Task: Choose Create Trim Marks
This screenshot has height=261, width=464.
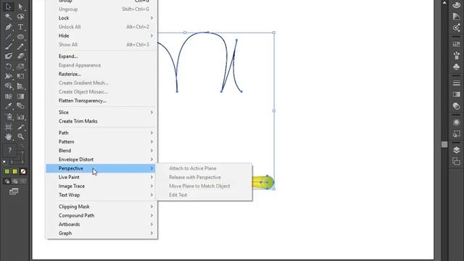Action: pyautogui.click(x=101, y=121)
